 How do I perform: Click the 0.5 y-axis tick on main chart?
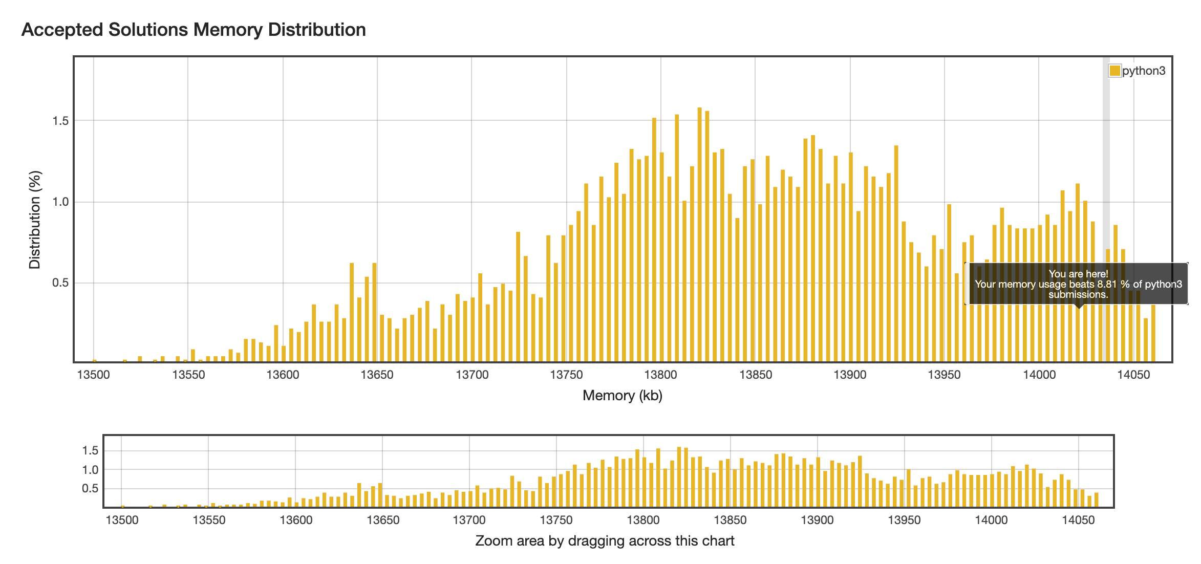click(x=60, y=283)
